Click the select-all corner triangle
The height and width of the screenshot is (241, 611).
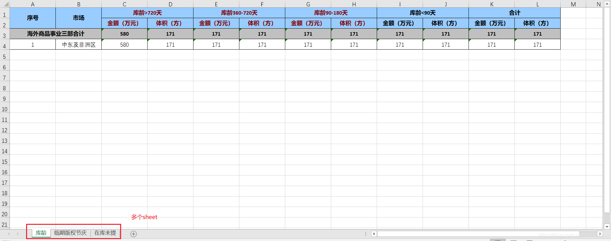click(6, 4)
